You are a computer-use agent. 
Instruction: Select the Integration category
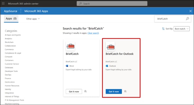[9, 93]
